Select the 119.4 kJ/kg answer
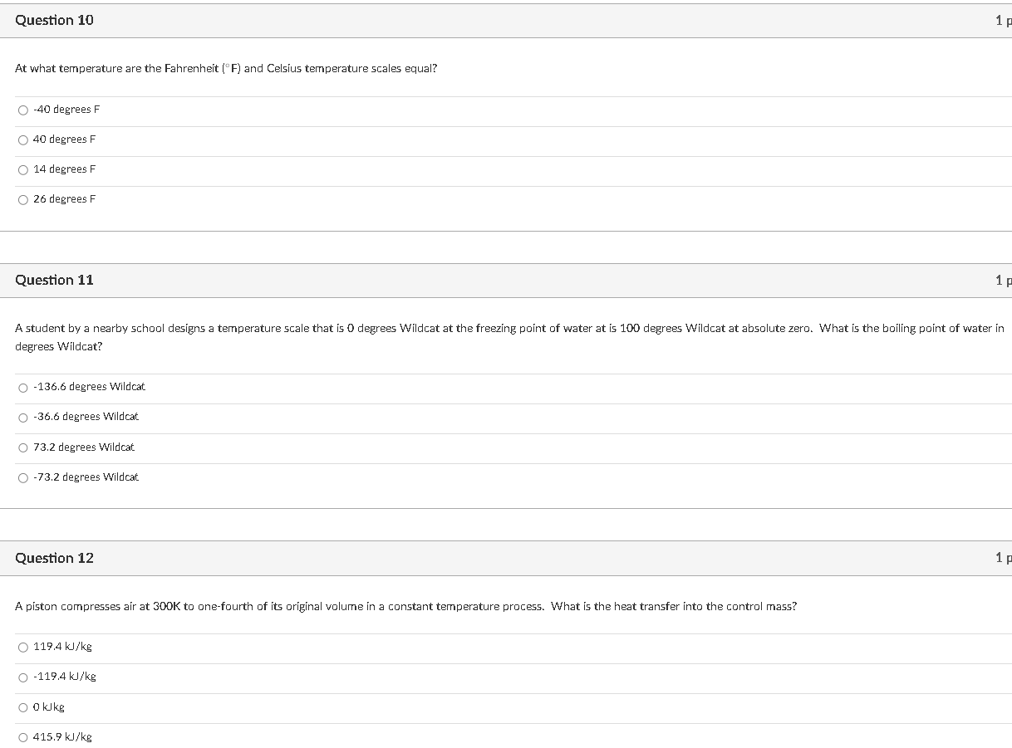This screenshot has height=748, width=1012. tap(23, 647)
